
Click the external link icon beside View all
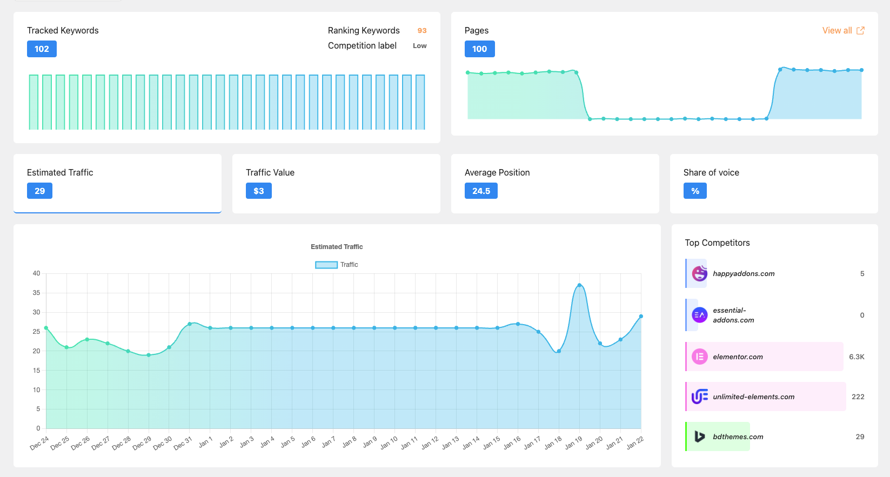click(x=860, y=31)
